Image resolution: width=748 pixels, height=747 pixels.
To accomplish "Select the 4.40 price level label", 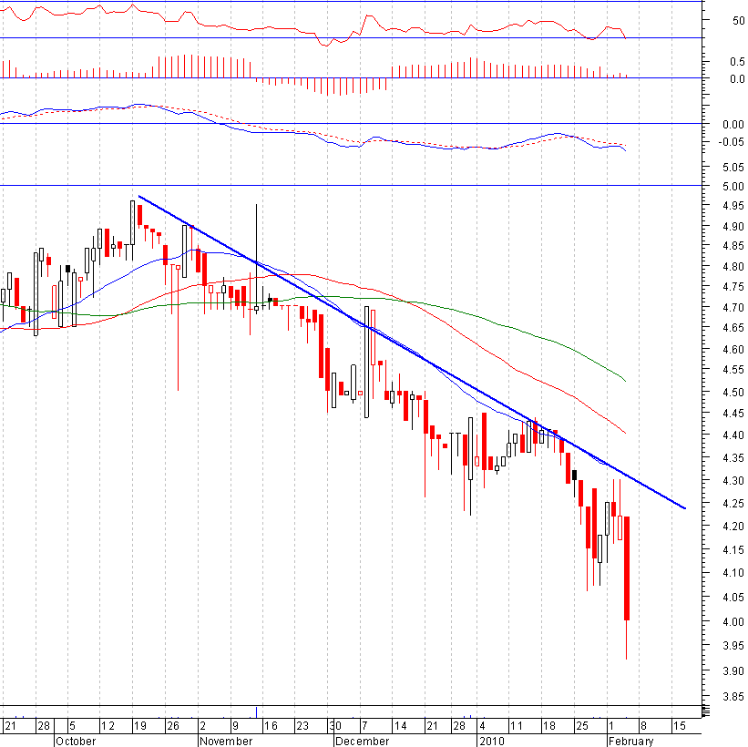I will pyautogui.click(x=733, y=435).
